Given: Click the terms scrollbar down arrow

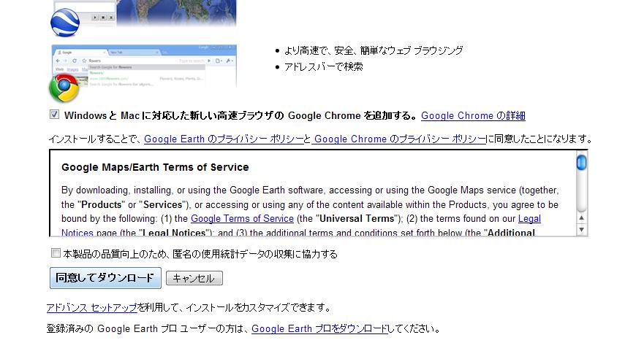Looking at the screenshot, I should coord(582,230).
